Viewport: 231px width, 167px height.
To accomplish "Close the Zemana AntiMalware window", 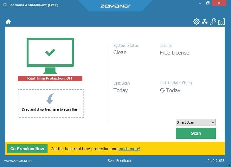I will tap(219, 3).
